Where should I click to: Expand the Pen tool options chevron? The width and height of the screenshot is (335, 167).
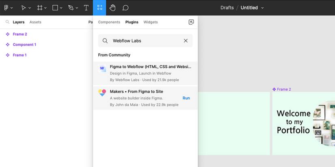point(77,8)
